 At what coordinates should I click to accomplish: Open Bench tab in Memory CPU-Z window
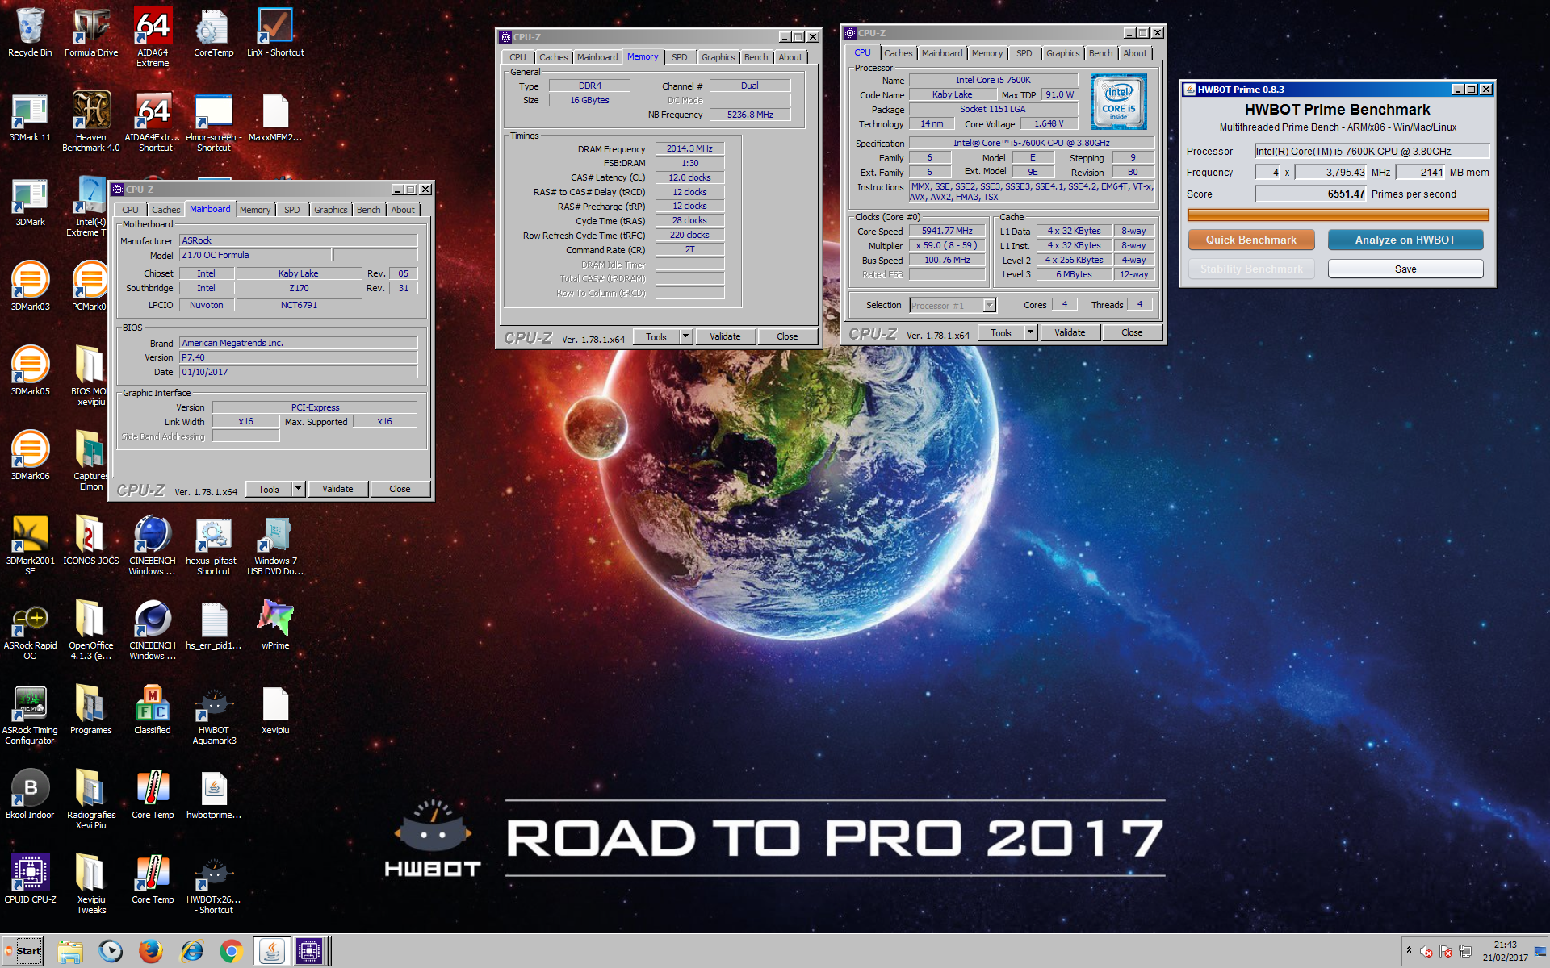[x=756, y=57]
